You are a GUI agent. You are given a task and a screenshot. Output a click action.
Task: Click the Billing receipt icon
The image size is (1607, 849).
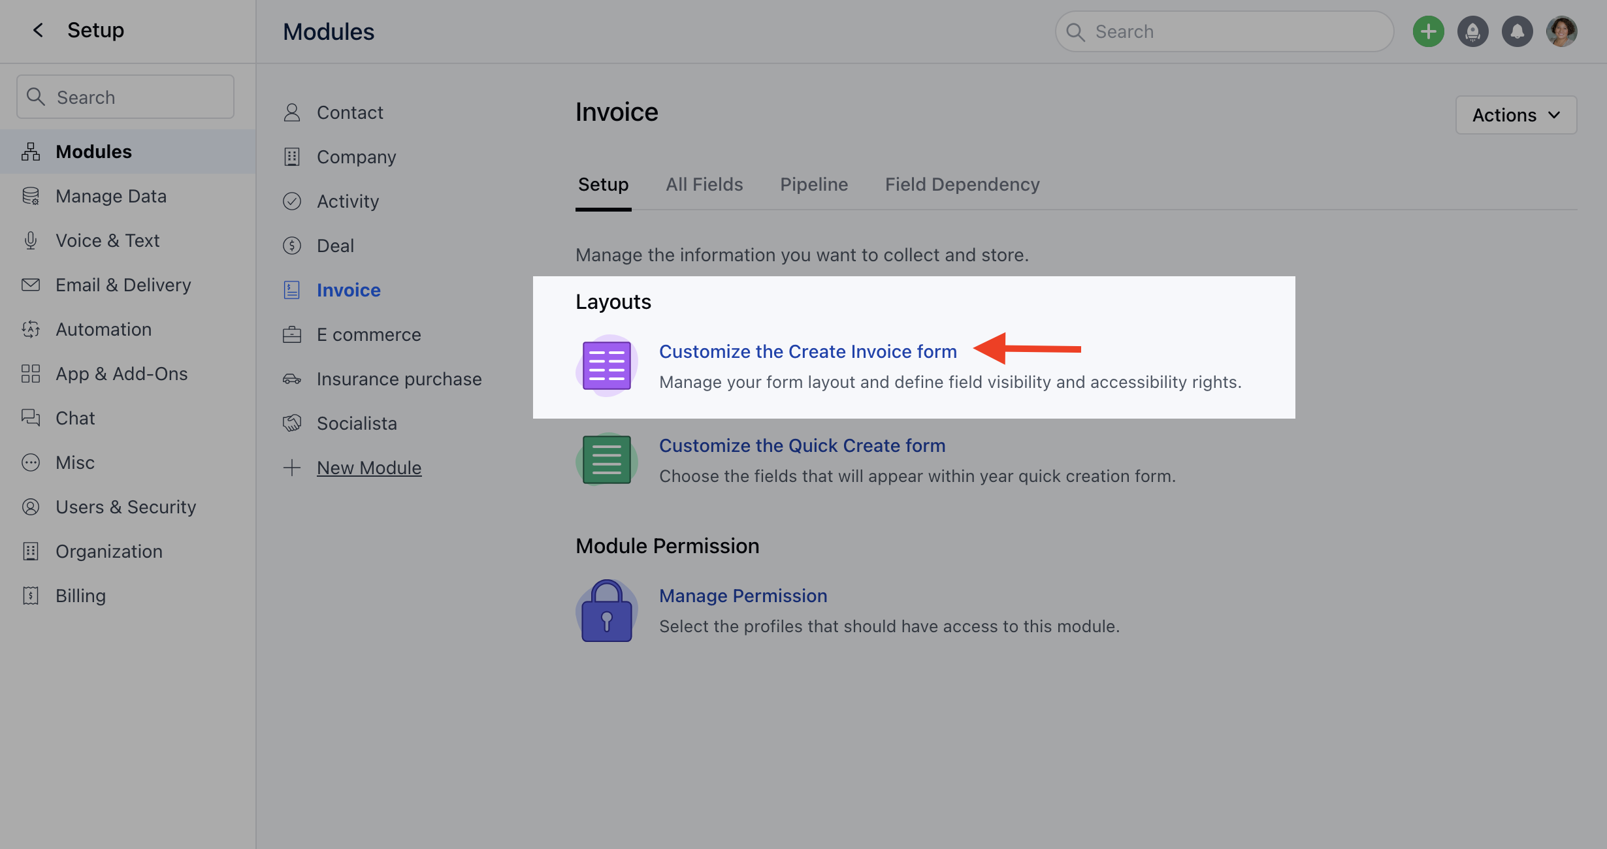coord(31,596)
